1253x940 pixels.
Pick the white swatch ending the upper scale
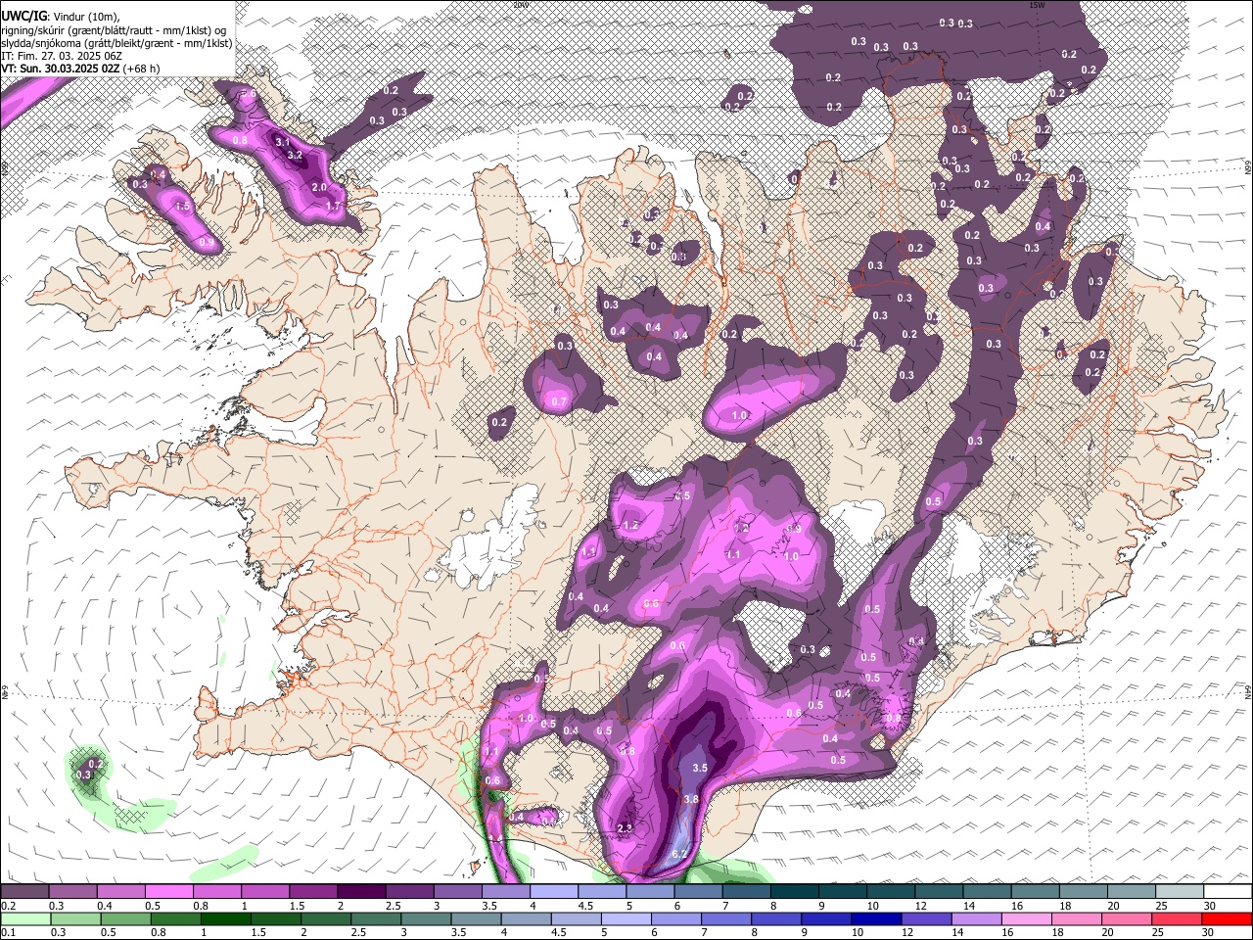pyautogui.click(x=1228, y=892)
